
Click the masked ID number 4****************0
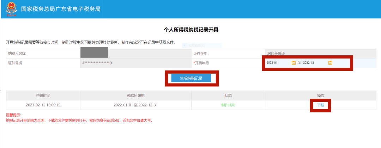coord(97,63)
